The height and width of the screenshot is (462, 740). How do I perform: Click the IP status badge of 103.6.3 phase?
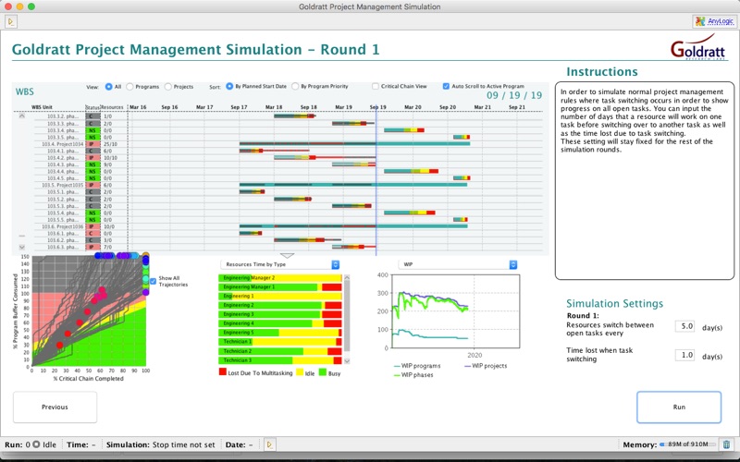pyautogui.click(x=92, y=247)
